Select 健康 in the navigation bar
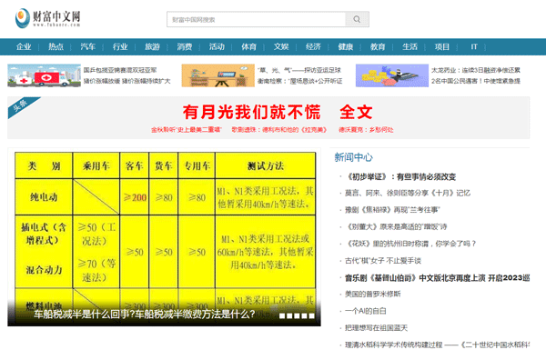 [346, 46]
